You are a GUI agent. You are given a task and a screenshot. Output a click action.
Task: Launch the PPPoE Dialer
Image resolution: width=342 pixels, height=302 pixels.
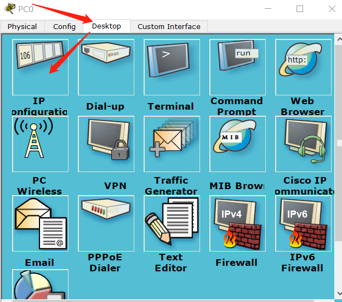pyautogui.click(x=106, y=224)
